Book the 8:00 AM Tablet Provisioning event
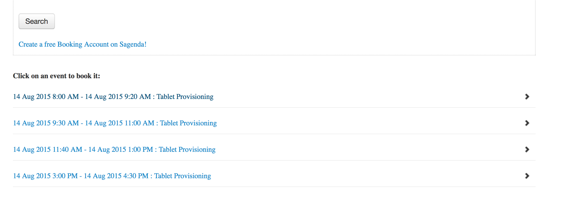The image size is (562, 215). coord(113,97)
